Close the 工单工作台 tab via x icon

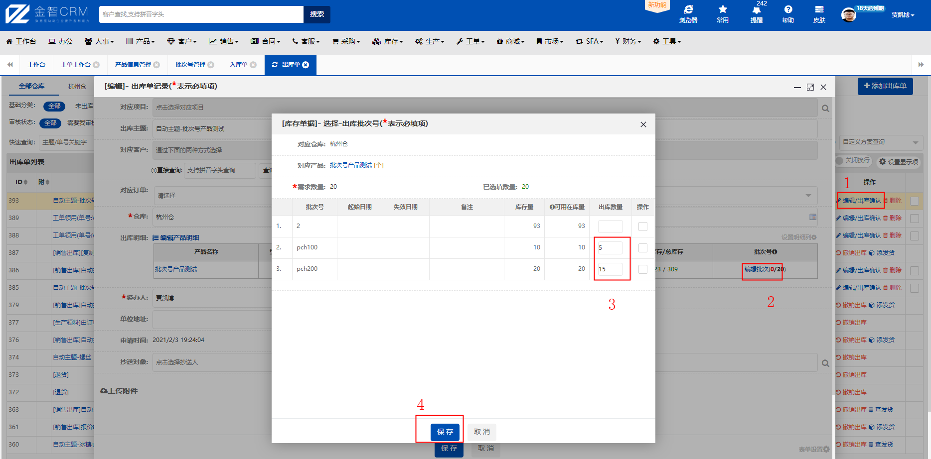point(97,65)
